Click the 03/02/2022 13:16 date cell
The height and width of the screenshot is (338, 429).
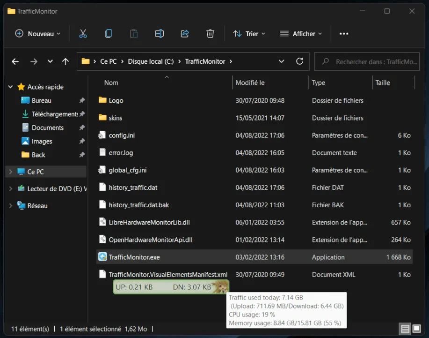coord(260,257)
